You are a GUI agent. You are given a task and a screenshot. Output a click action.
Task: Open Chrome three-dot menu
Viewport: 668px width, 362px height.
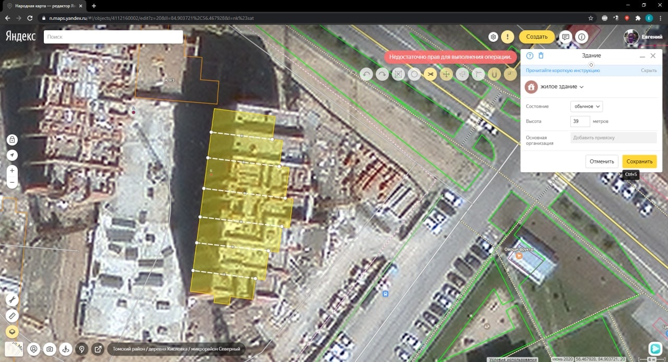[x=661, y=18]
